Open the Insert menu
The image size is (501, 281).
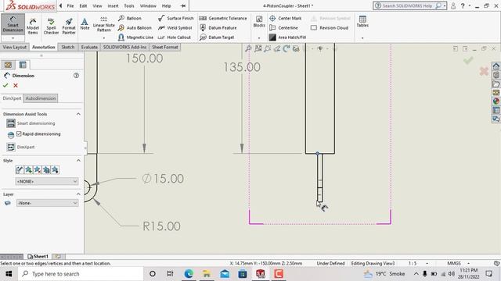pos(113,5)
